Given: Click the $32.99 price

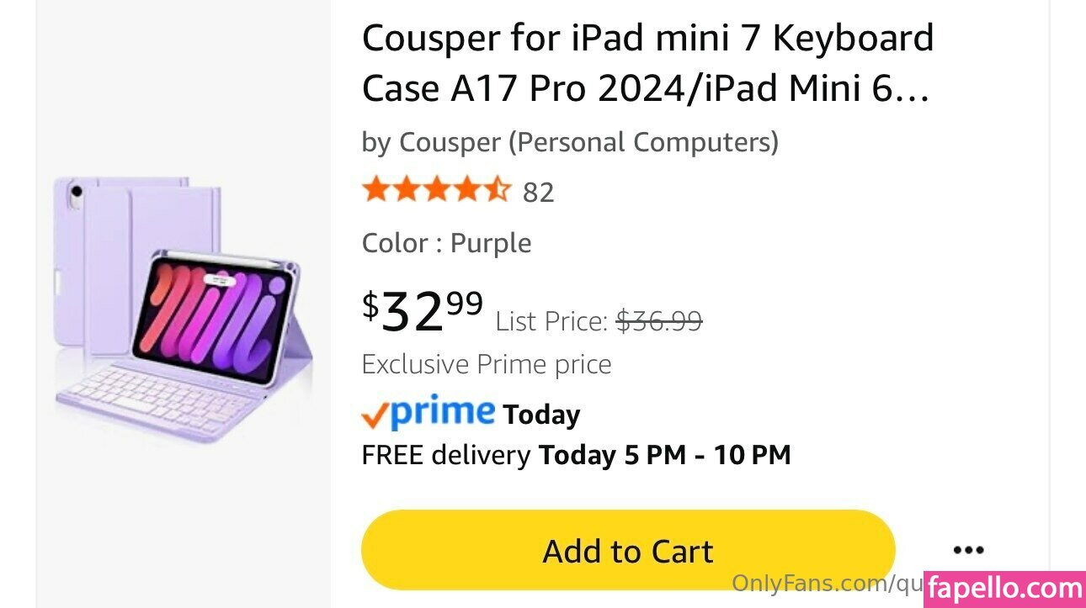Looking at the screenshot, I should click(x=423, y=310).
